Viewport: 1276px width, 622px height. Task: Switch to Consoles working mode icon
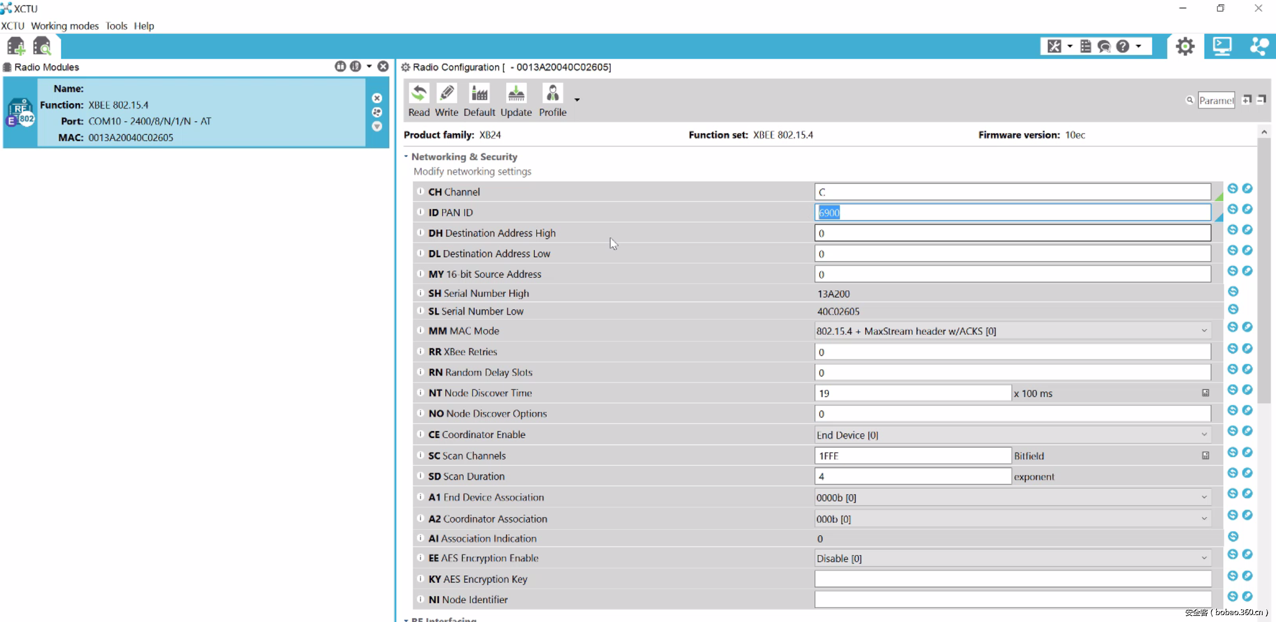1222,46
